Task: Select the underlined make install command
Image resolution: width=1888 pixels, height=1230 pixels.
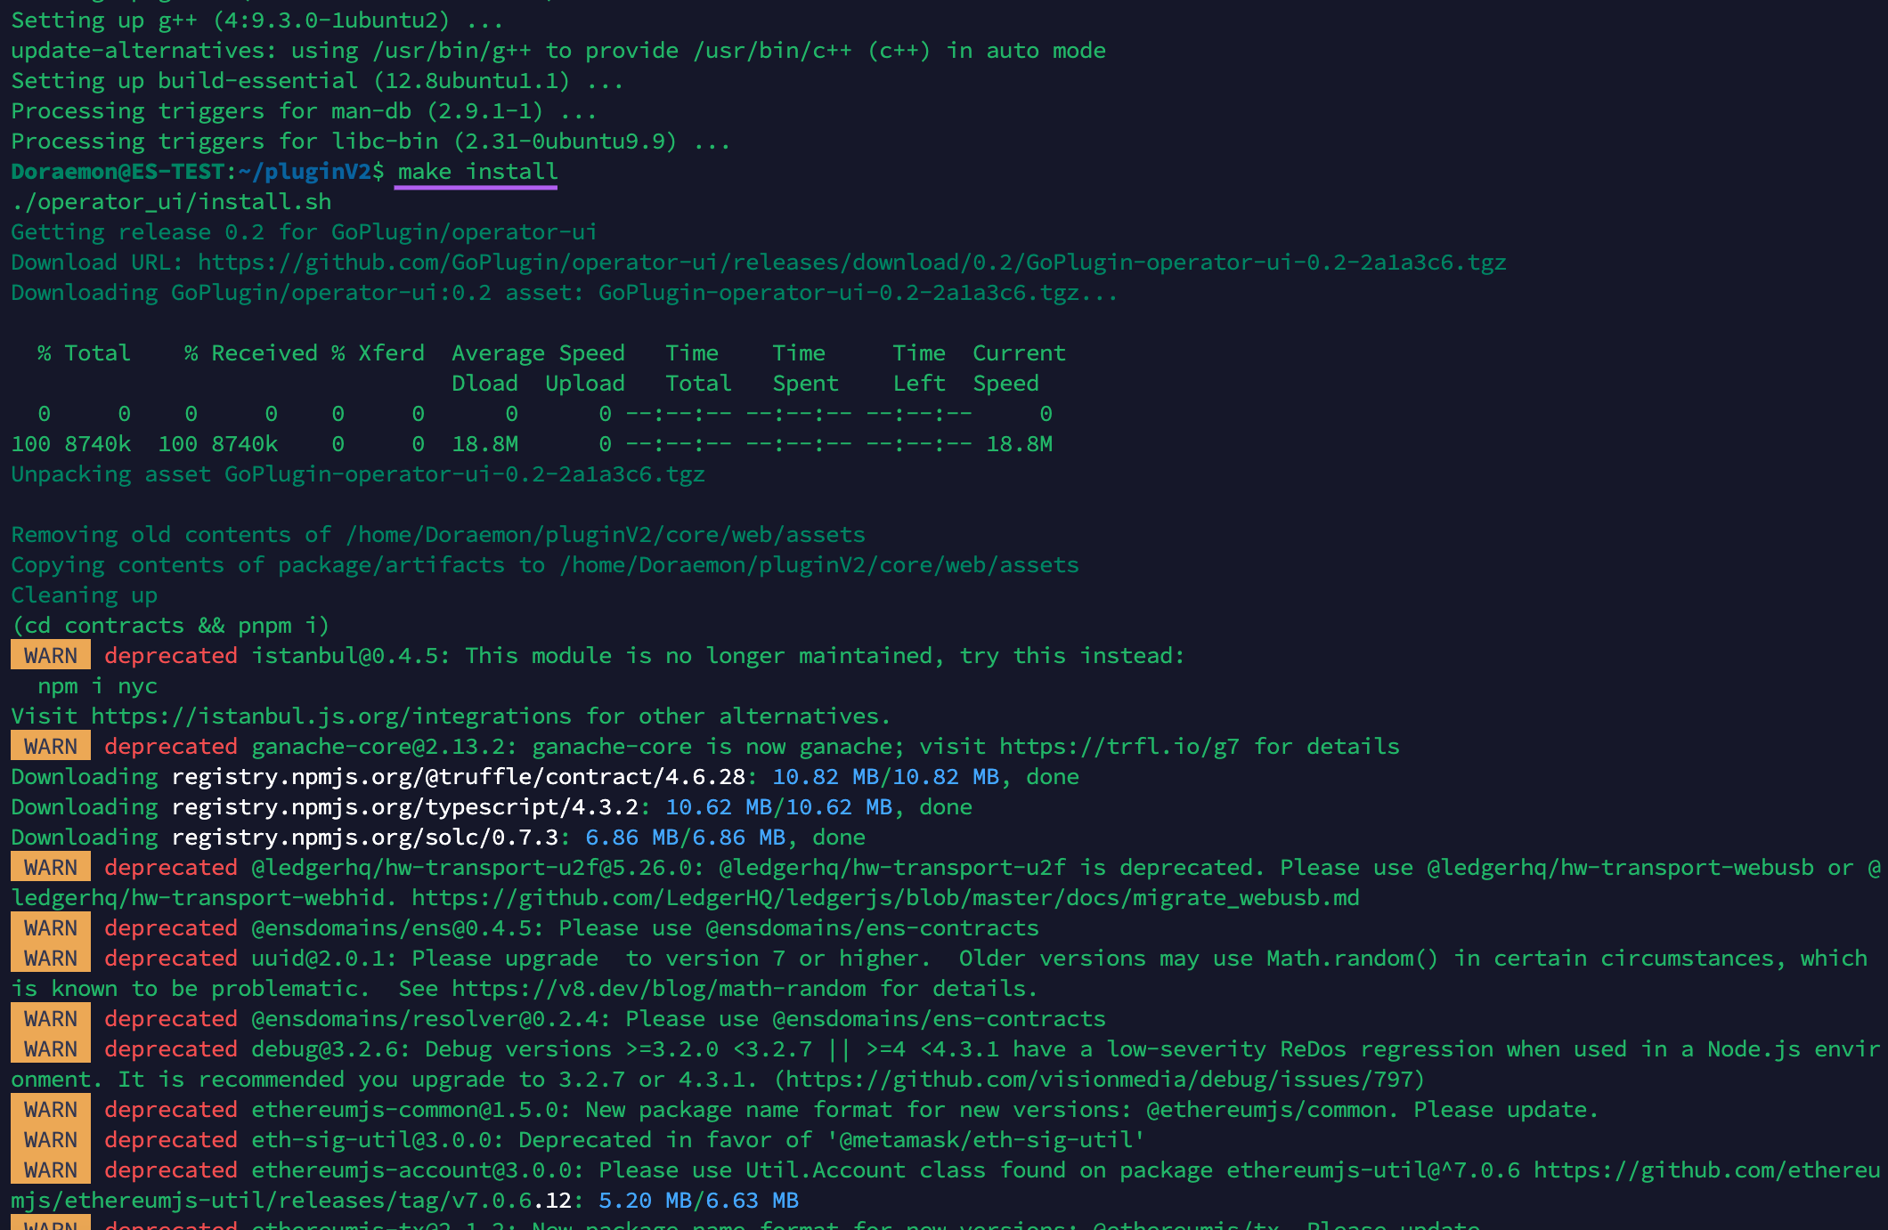Action: coord(476,171)
